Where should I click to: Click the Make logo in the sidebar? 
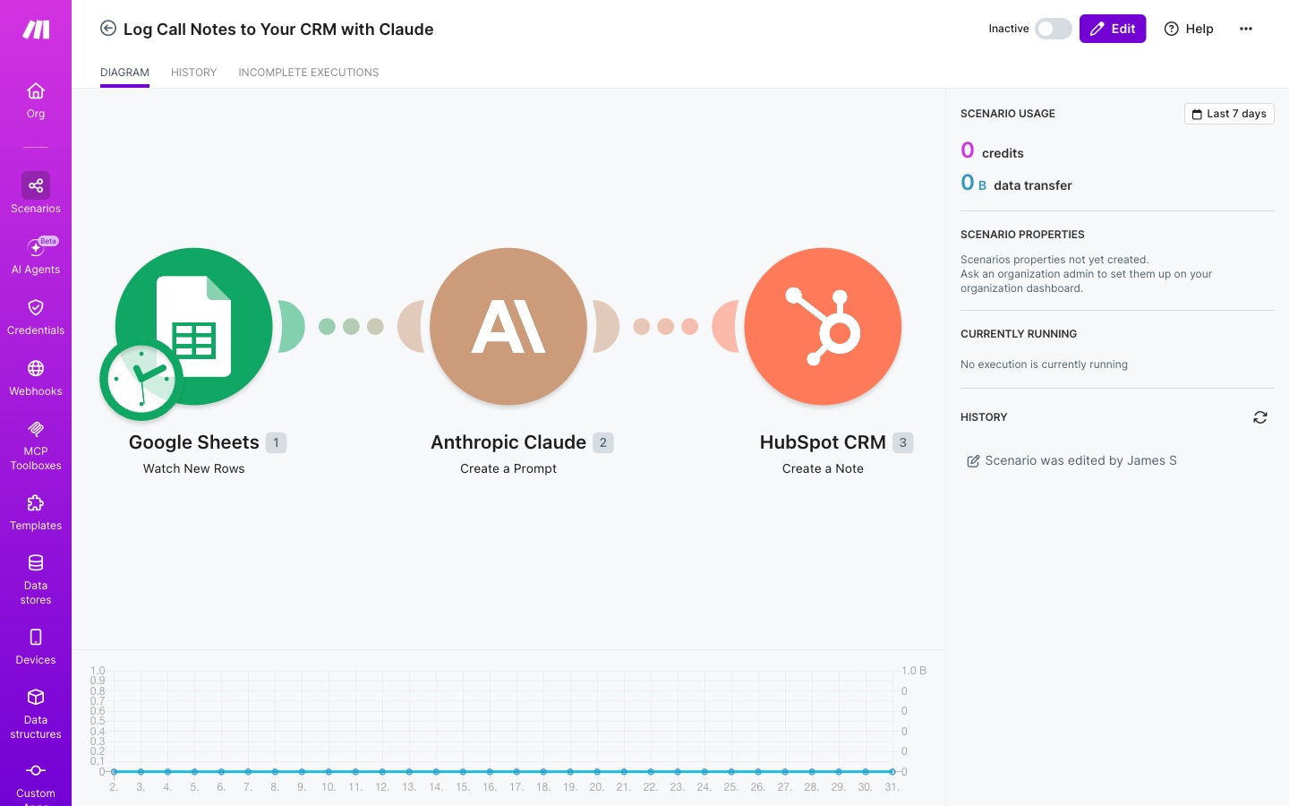pyautogui.click(x=36, y=30)
